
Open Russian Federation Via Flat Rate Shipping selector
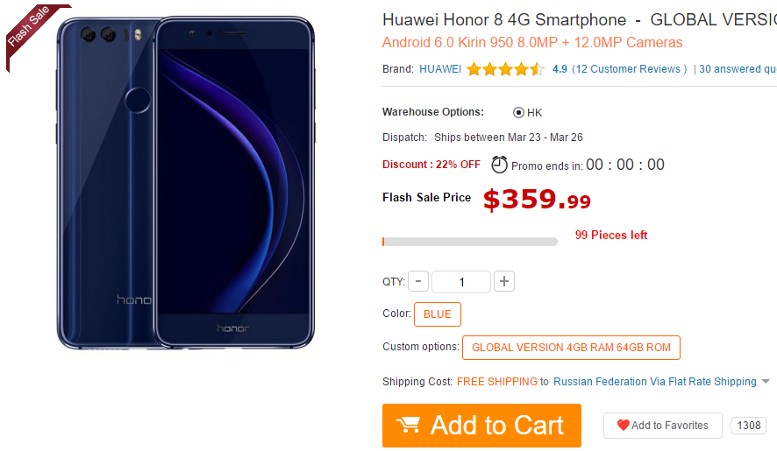pos(654,382)
